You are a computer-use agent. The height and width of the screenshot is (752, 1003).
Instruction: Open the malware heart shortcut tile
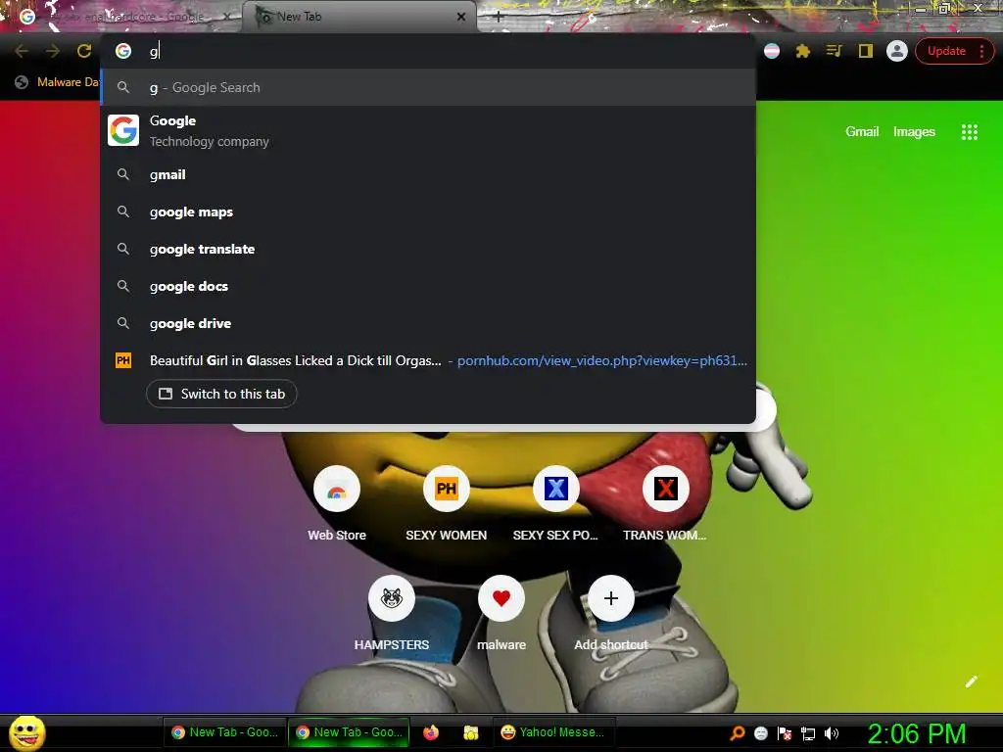pos(501,615)
